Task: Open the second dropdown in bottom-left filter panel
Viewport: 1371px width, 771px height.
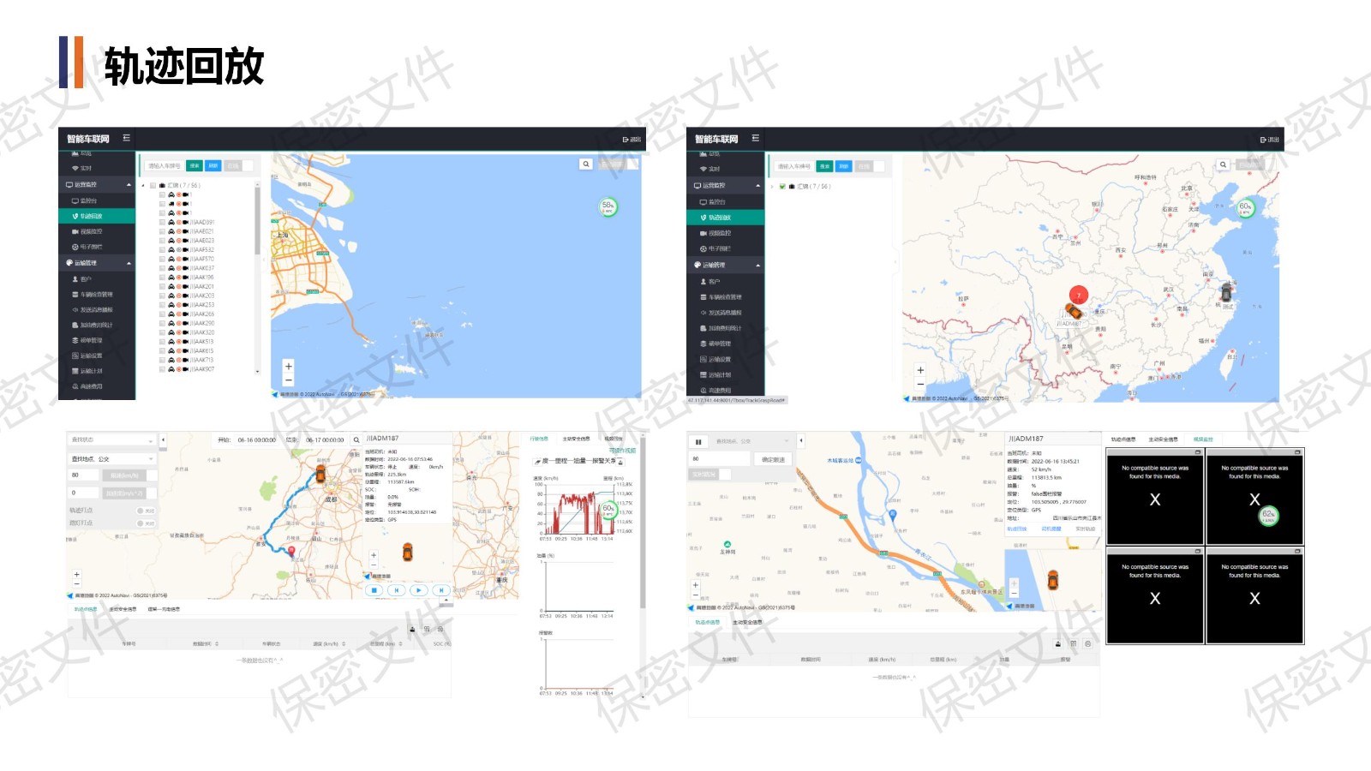Action: [111, 459]
